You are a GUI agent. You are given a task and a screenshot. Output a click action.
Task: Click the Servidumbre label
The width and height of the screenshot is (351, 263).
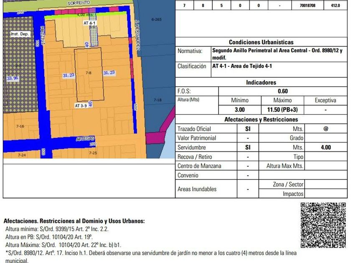coord(192,147)
